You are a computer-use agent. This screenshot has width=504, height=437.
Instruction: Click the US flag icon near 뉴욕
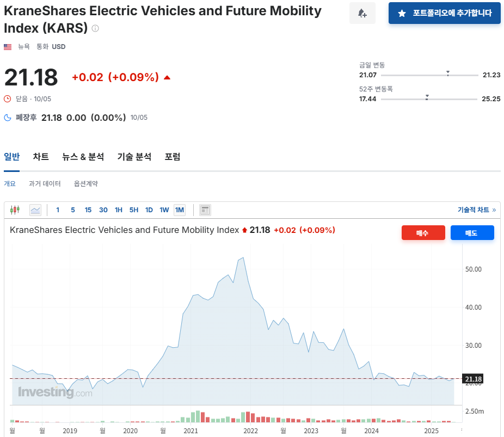coord(7,46)
